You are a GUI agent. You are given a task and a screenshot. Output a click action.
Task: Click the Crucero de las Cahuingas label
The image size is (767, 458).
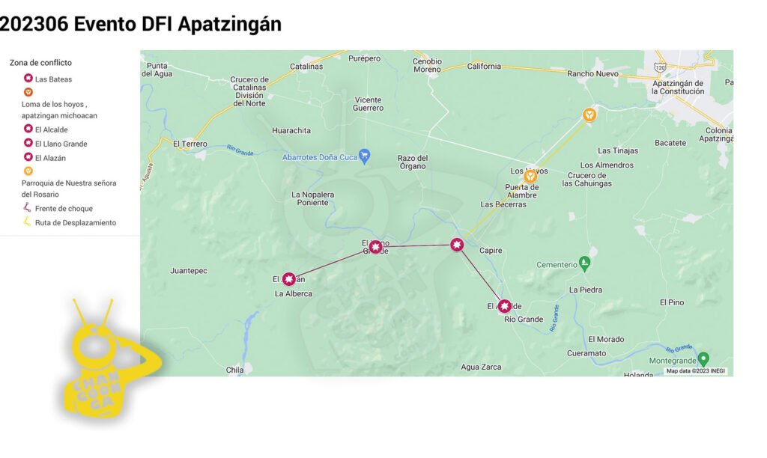(x=587, y=180)
